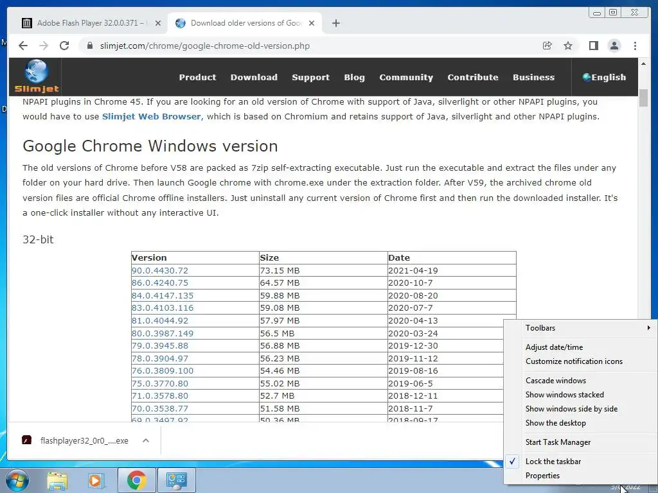Viewport: 658px width, 493px height.
Task: Open the side panel icon in Chrome
Action: [593, 46]
